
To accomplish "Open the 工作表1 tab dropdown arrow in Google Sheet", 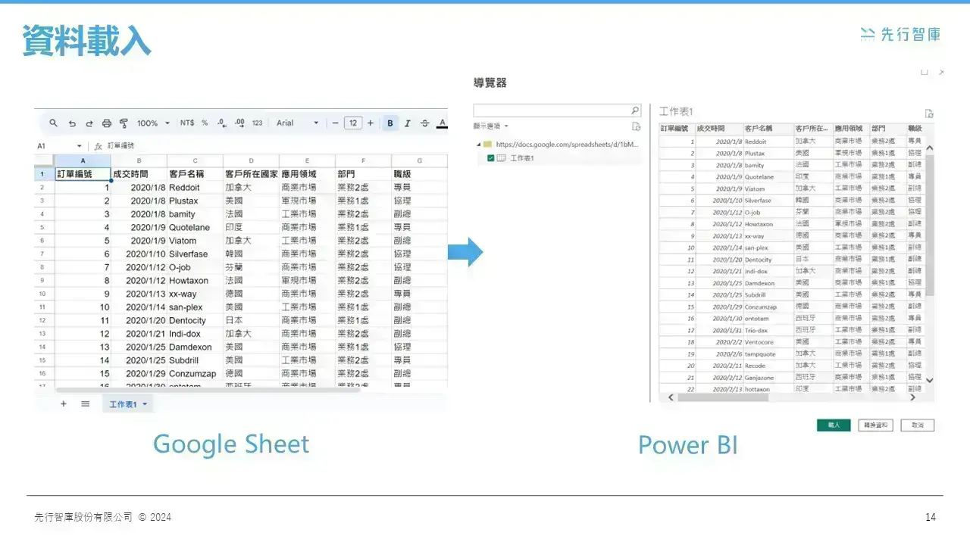I will pos(145,405).
